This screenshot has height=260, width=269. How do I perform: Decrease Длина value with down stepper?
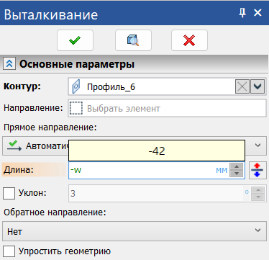coord(237,174)
